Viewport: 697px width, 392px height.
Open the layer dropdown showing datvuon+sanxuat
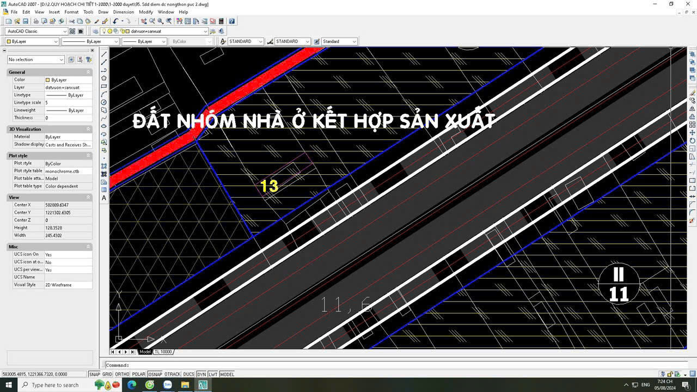[x=169, y=32]
